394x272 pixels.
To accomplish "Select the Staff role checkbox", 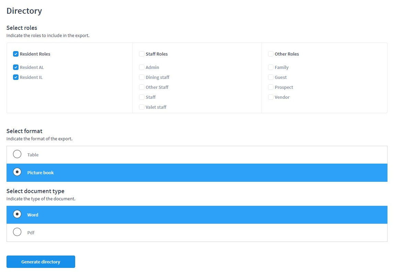I will (x=142, y=97).
